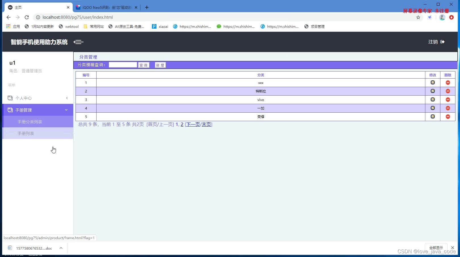The image size is (460, 257).
Task: Open 手册列表 in the sidebar
Action: tap(38, 133)
